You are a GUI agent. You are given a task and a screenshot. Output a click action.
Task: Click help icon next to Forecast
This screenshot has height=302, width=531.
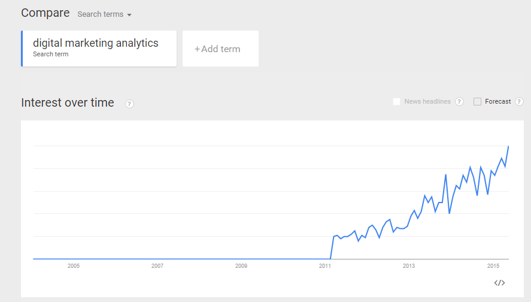coord(519,101)
